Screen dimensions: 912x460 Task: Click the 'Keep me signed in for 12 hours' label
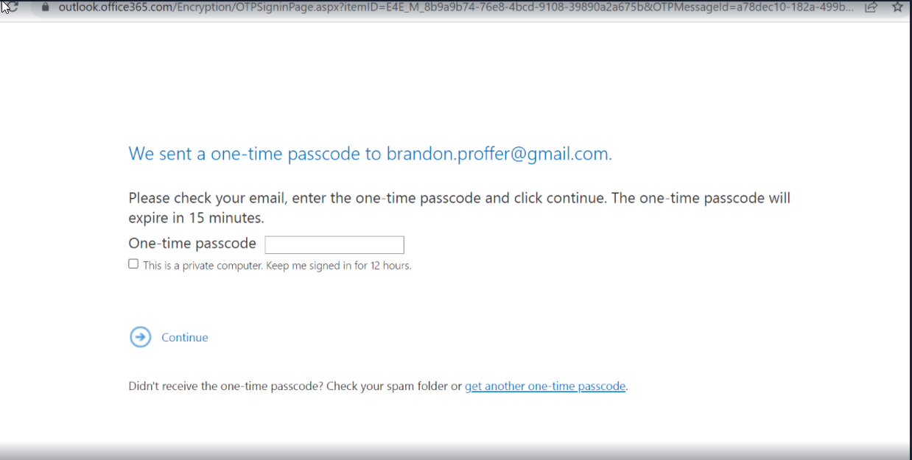[x=277, y=266]
